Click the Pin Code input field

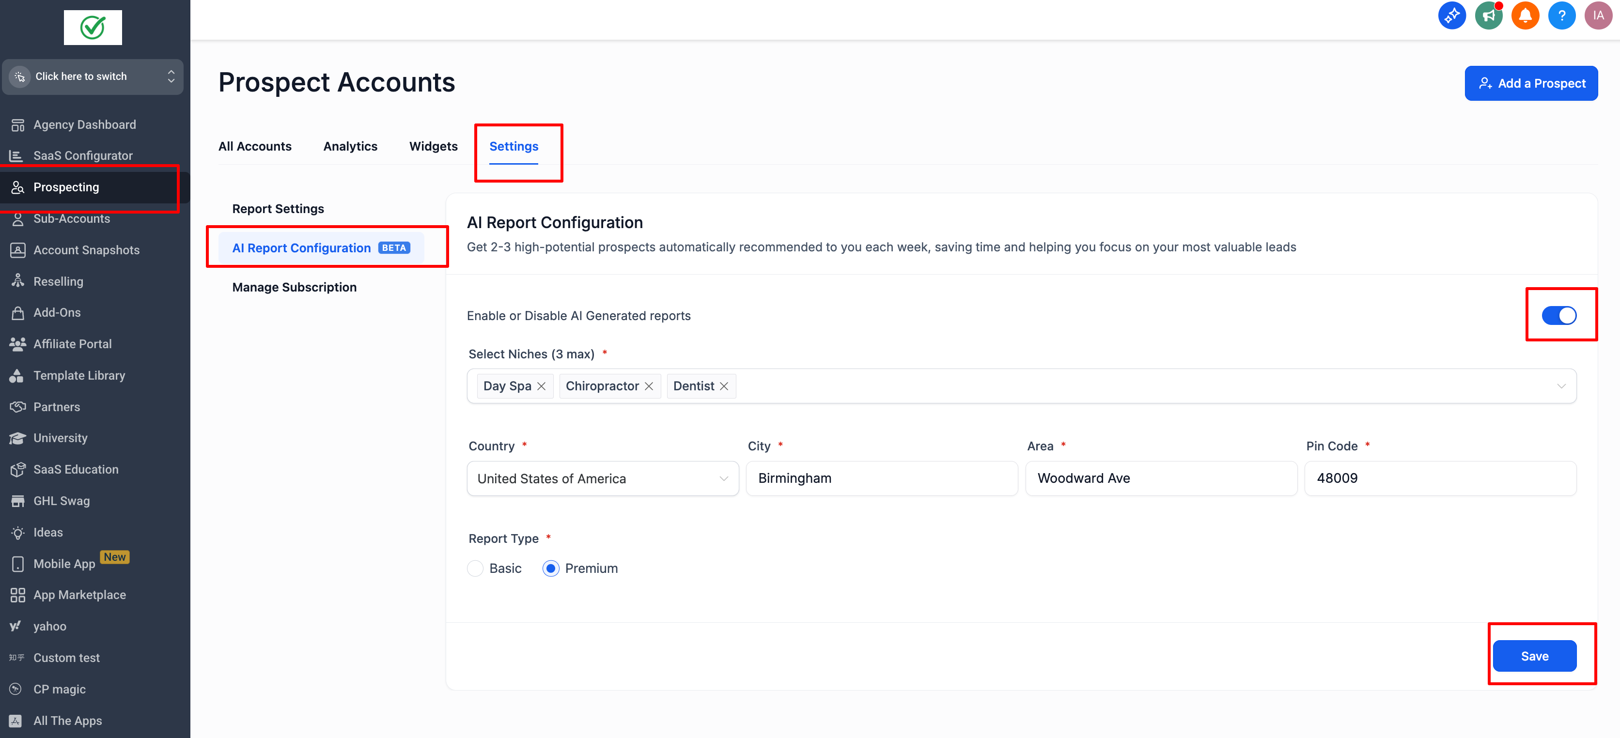coord(1440,478)
